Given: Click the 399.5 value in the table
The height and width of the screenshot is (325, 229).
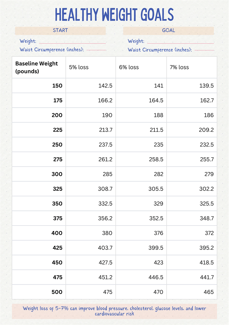Looking at the screenshot, I should pos(156,248).
